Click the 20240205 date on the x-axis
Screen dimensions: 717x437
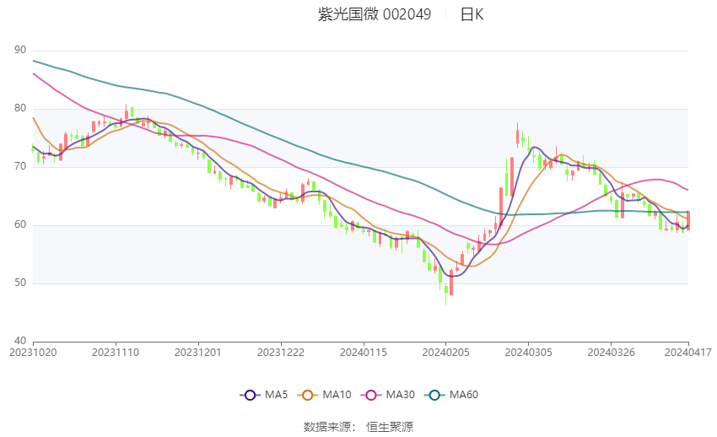tap(445, 350)
